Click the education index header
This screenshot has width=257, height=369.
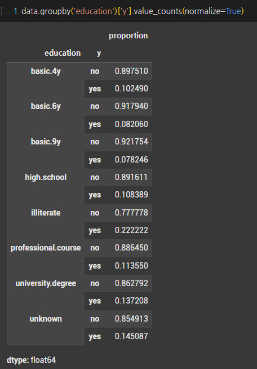click(63, 53)
